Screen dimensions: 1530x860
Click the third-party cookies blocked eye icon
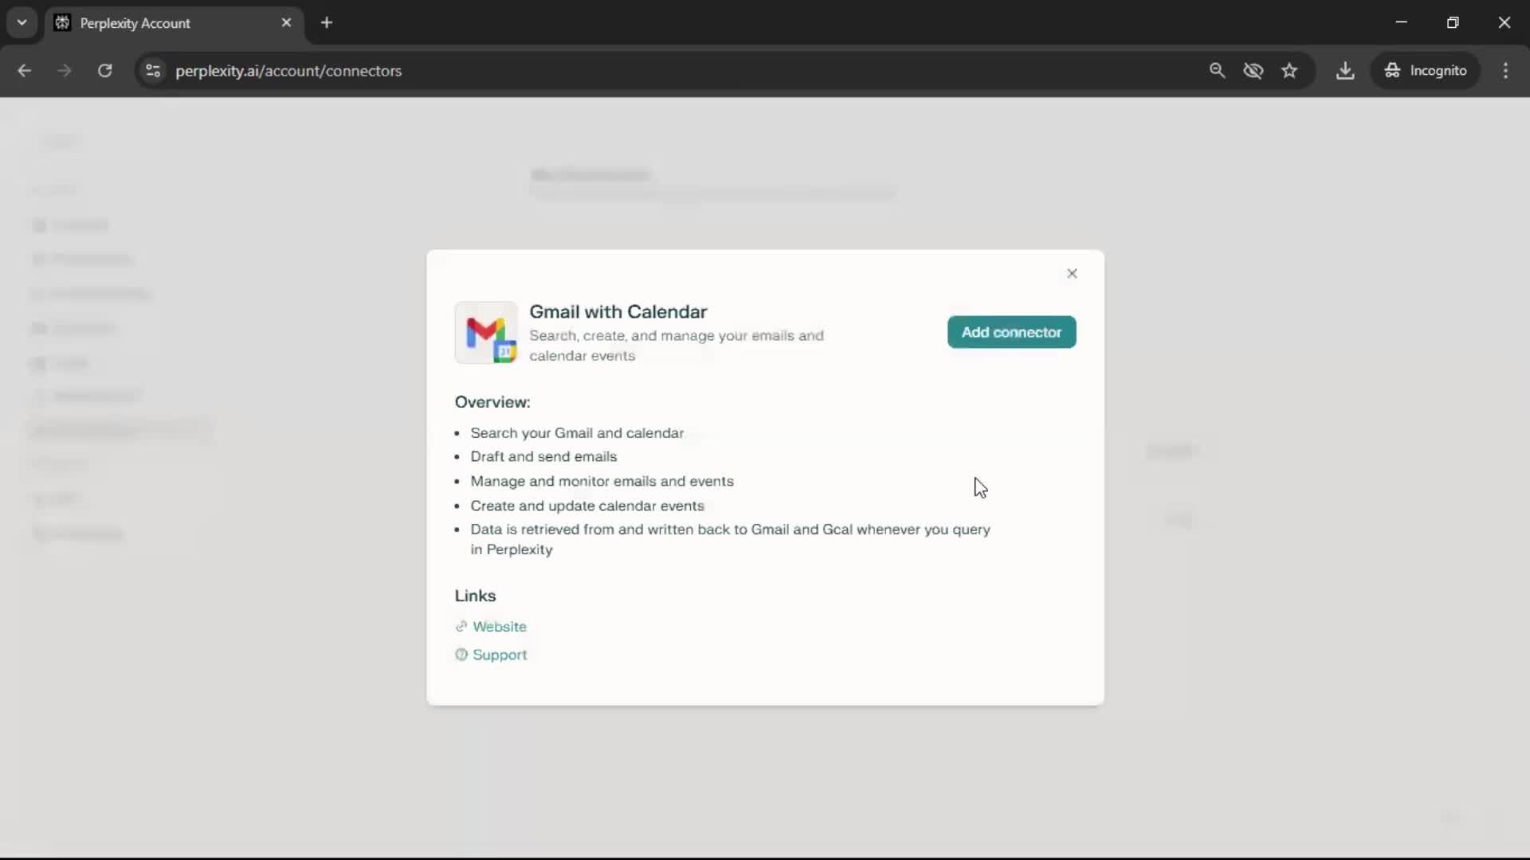(x=1253, y=71)
